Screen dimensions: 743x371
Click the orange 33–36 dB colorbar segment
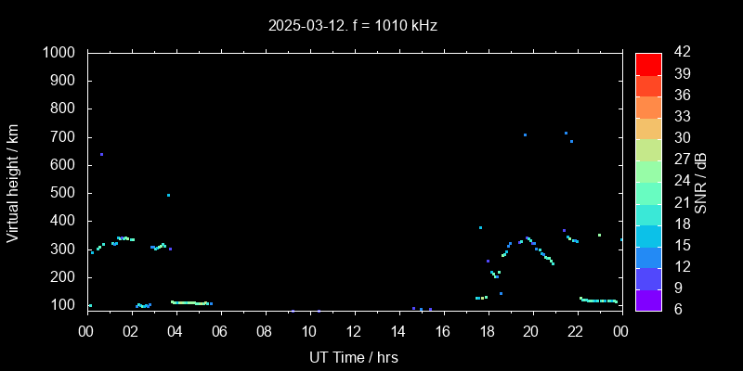648,107
